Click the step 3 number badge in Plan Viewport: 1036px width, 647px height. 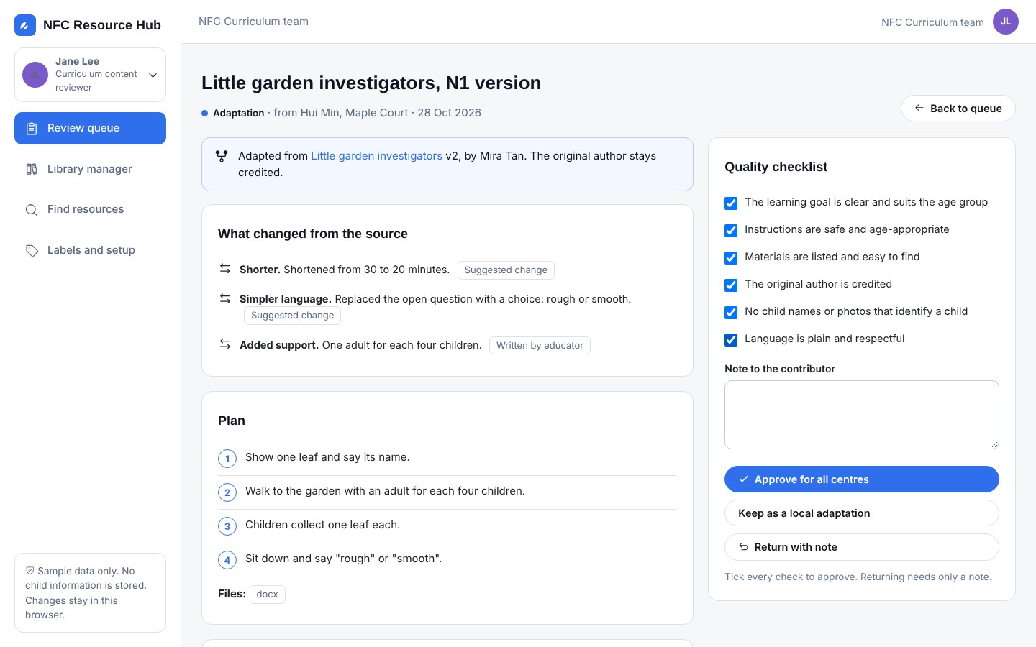point(227,526)
